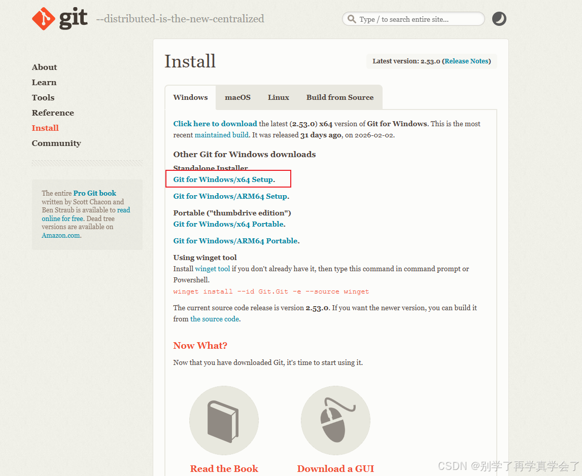Click 'Other Git for Windows downloads' heading
Viewport: 582px width, 476px height.
[244, 154]
